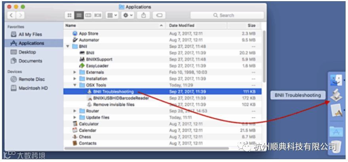Click the vertical scrollbar of file list
Viewport: 348px width, 162px height.
[x=264, y=57]
